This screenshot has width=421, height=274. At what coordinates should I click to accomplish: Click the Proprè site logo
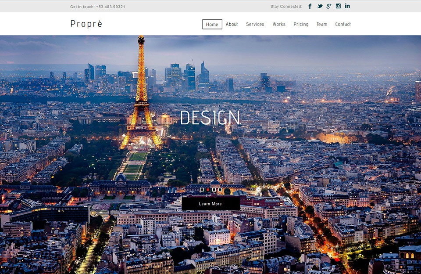tap(86, 24)
